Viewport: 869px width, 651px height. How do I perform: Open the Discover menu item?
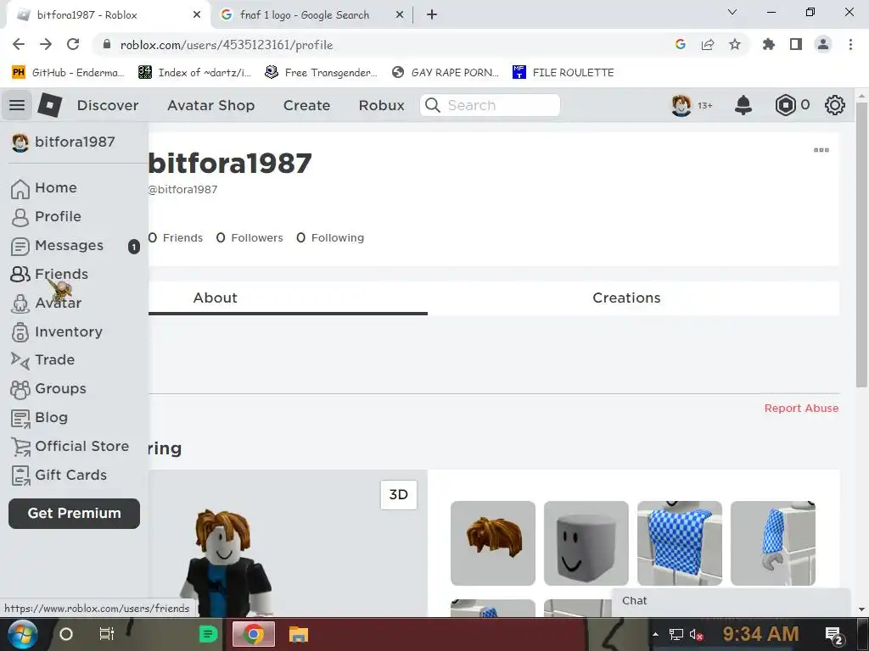pyautogui.click(x=108, y=105)
